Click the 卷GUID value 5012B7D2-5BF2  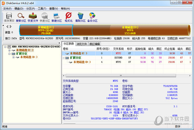[114, 119]
